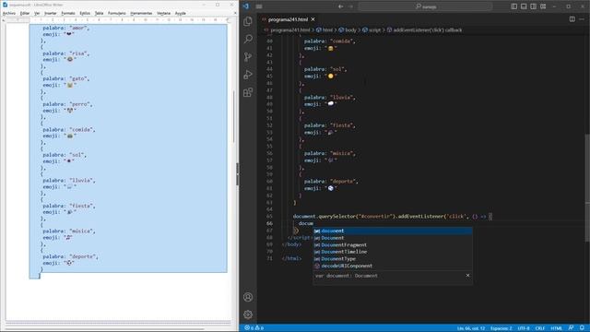
Task: Open the Tabla menu in Writer
Action: 99,13
